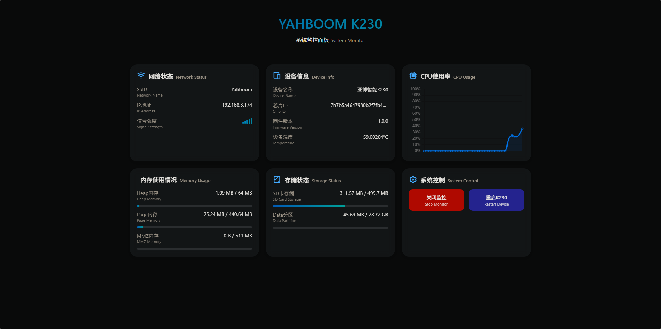Click the 芯片ID Chip ID label

coord(280,108)
